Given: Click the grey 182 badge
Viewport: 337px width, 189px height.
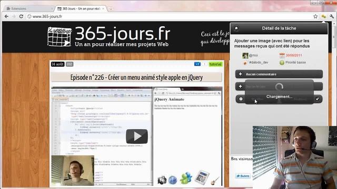Looking at the screenshot, I should click(x=69, y=64).
